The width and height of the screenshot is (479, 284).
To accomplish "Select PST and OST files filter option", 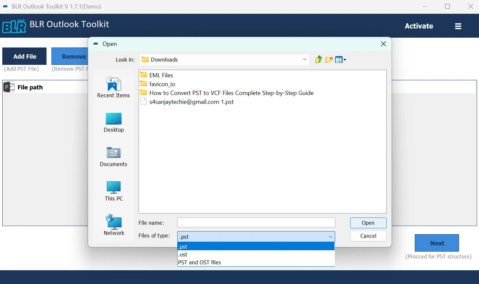I will [x=199, y=262].
